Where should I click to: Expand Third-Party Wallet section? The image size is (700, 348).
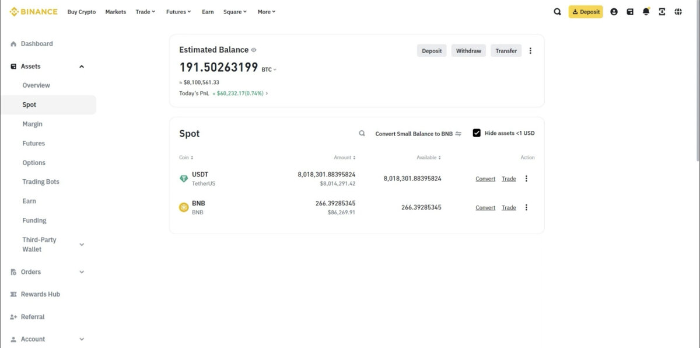pos(82,245)
